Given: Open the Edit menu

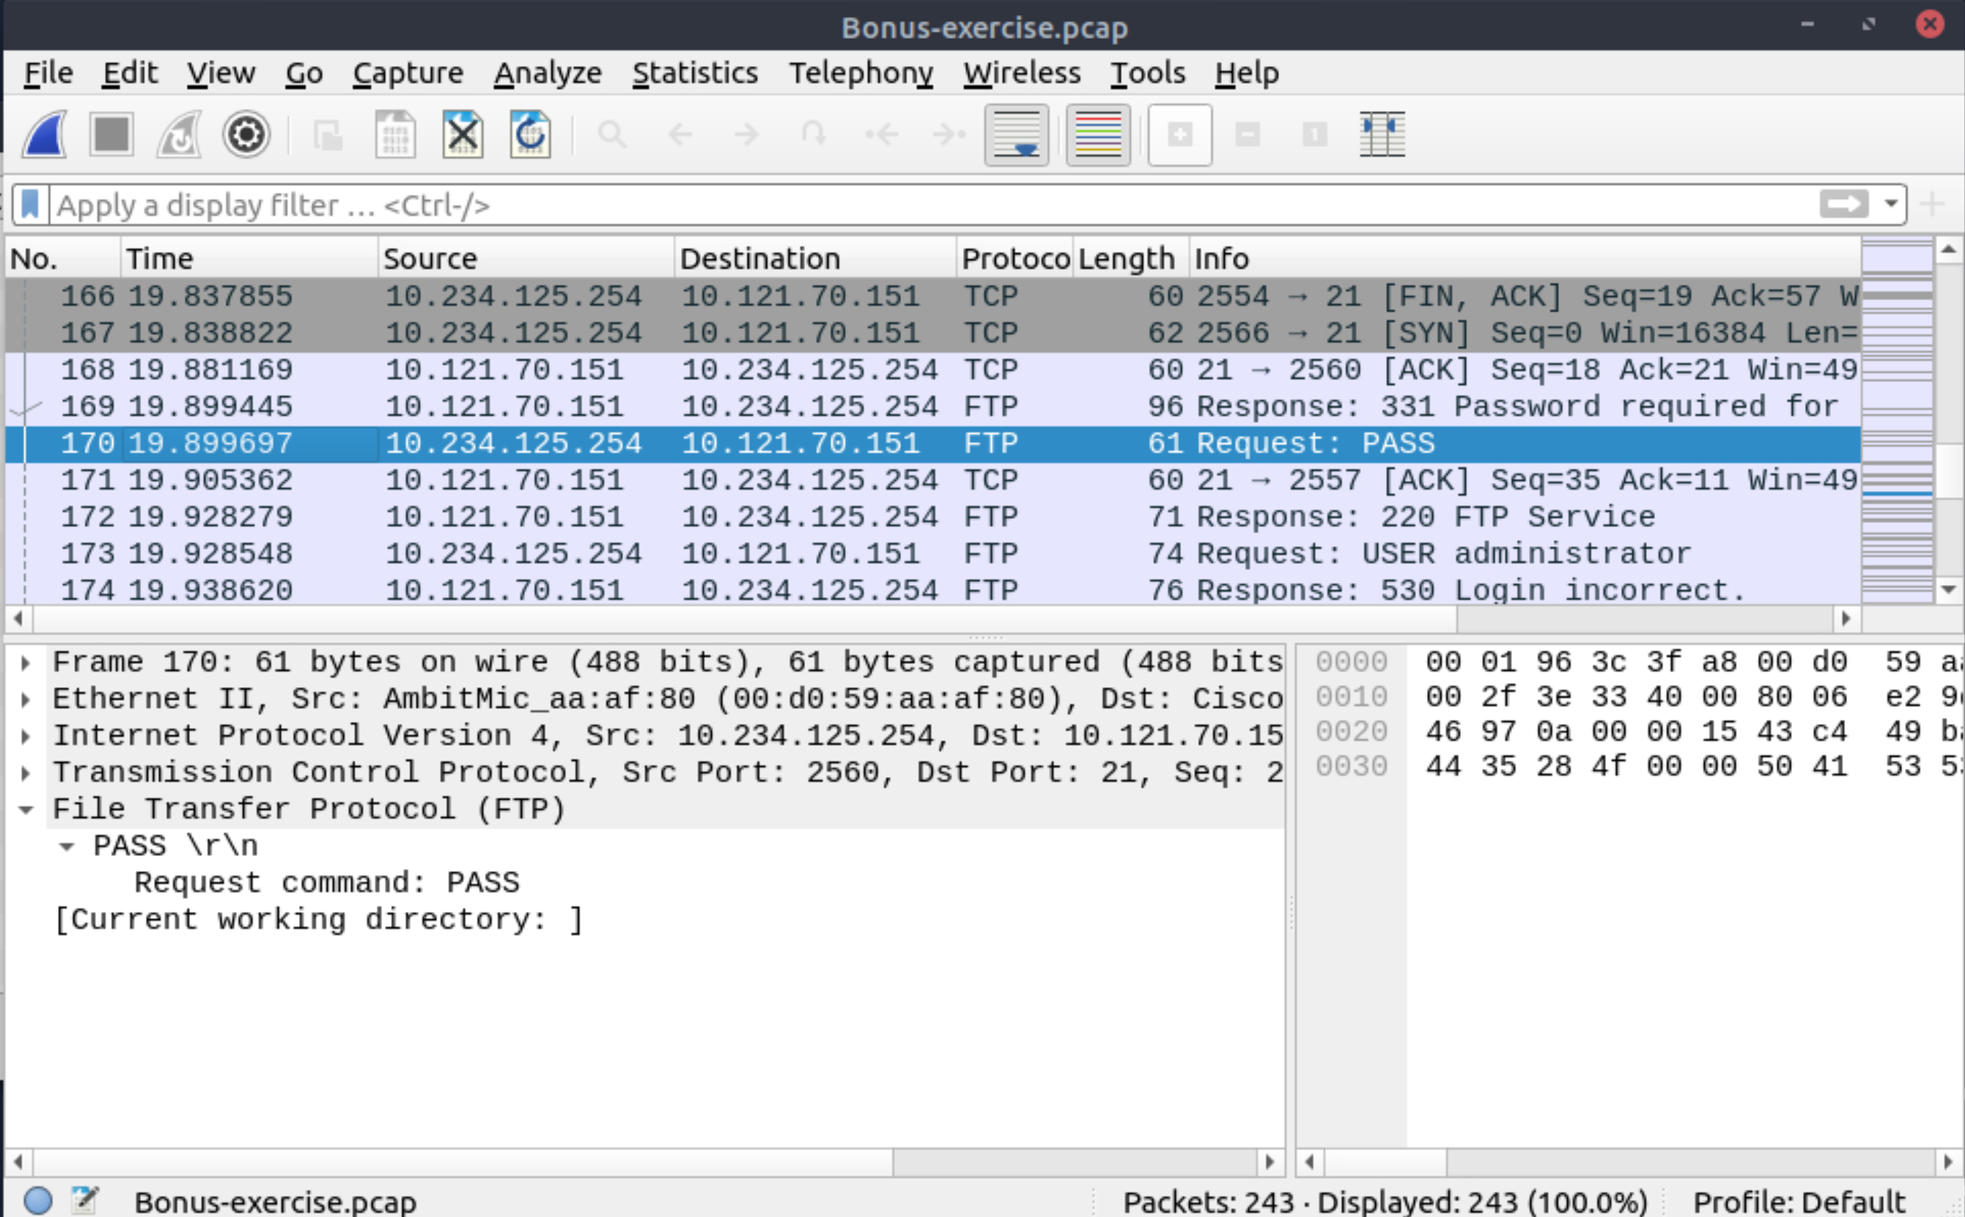Looking at the screenshot, I should [130, 74].
